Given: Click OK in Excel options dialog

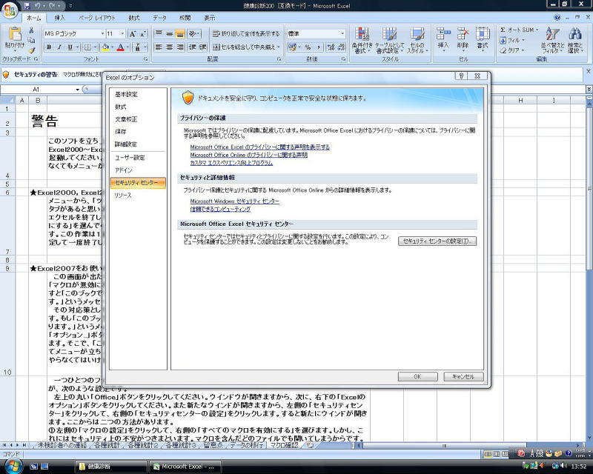Looking at the screenshot, I should point(417,376).
